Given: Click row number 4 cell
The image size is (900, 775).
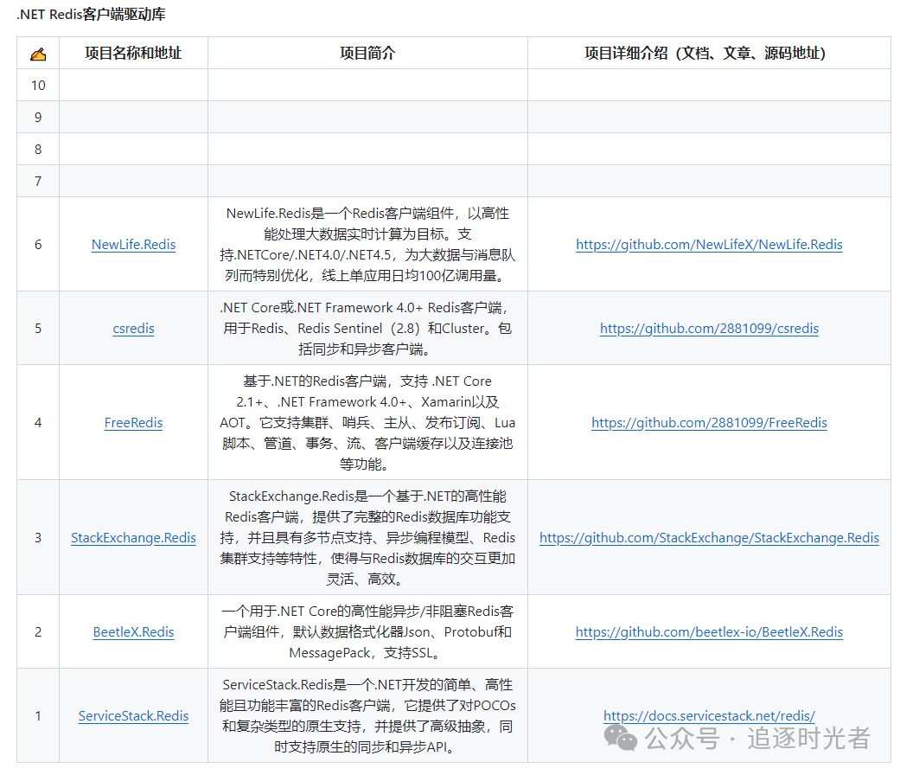Looking at the screenshot, I should click(38, 422).
